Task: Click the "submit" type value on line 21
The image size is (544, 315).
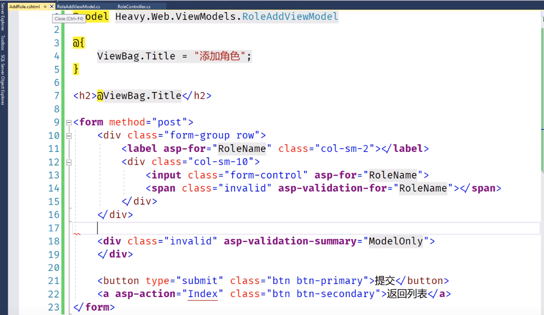Action: [200, 281]
